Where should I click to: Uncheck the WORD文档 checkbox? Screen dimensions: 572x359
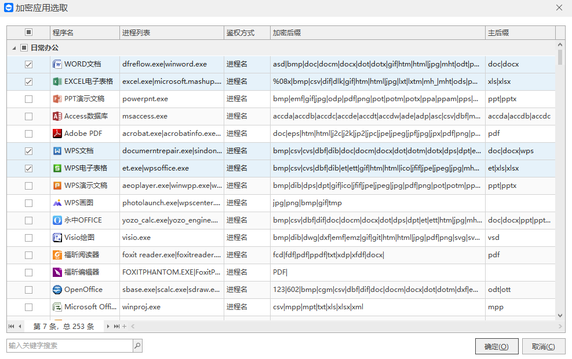pos(28,64)
